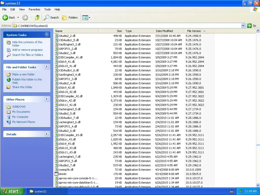Screen dimensions: 260x195
Task: Sort by the Name column header
Action: (x=76, y=31)
